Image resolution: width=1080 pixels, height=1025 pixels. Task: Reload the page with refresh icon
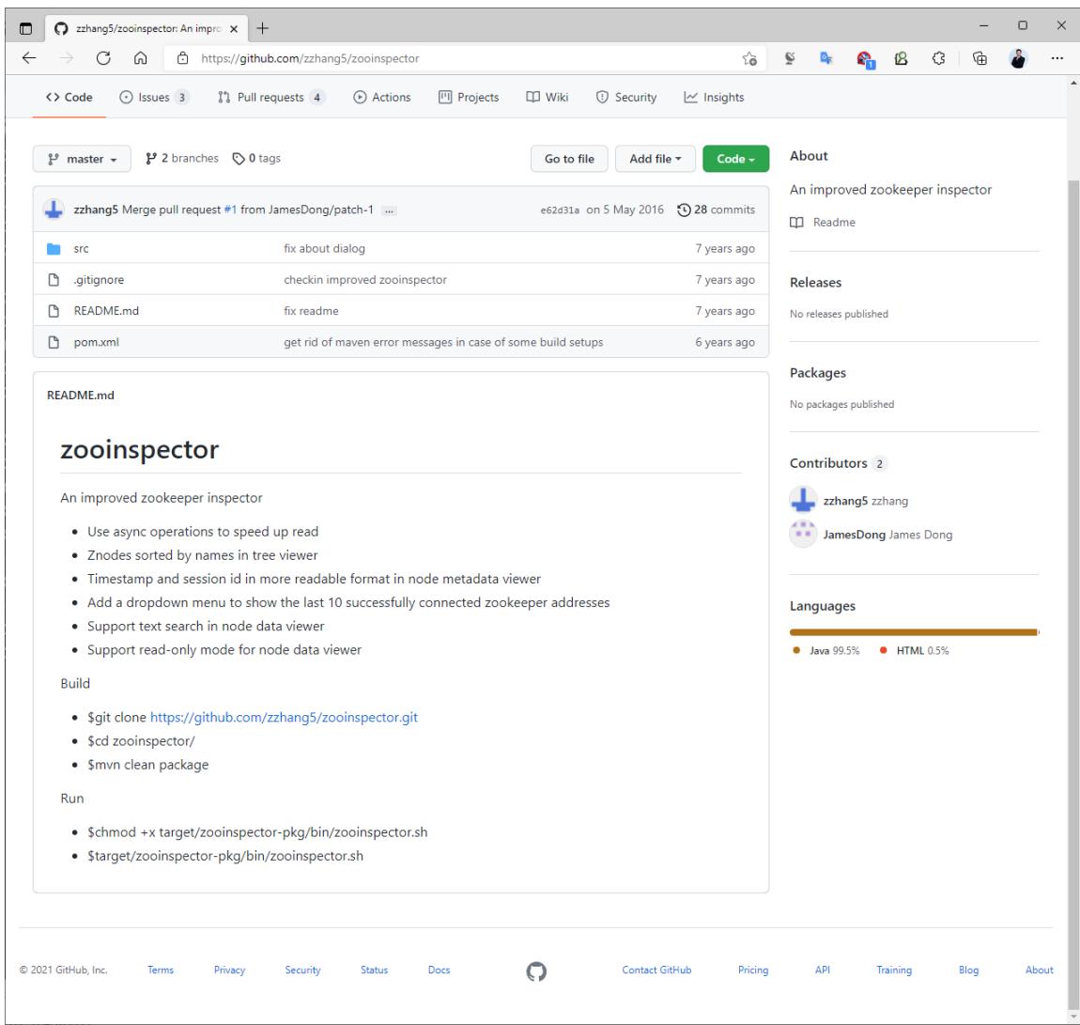click(103, 58)
